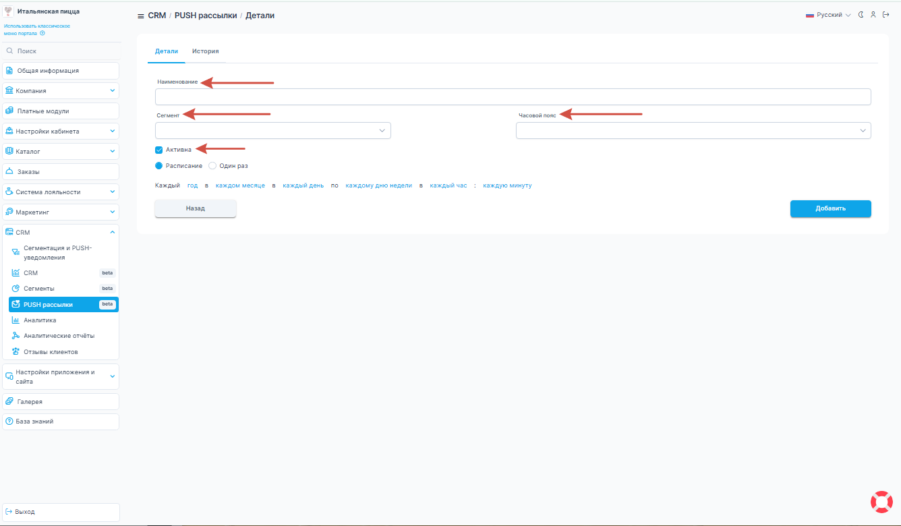Select the Расписание radio button
The height and width of the screenshot is (526, 901).
(159, 166)
